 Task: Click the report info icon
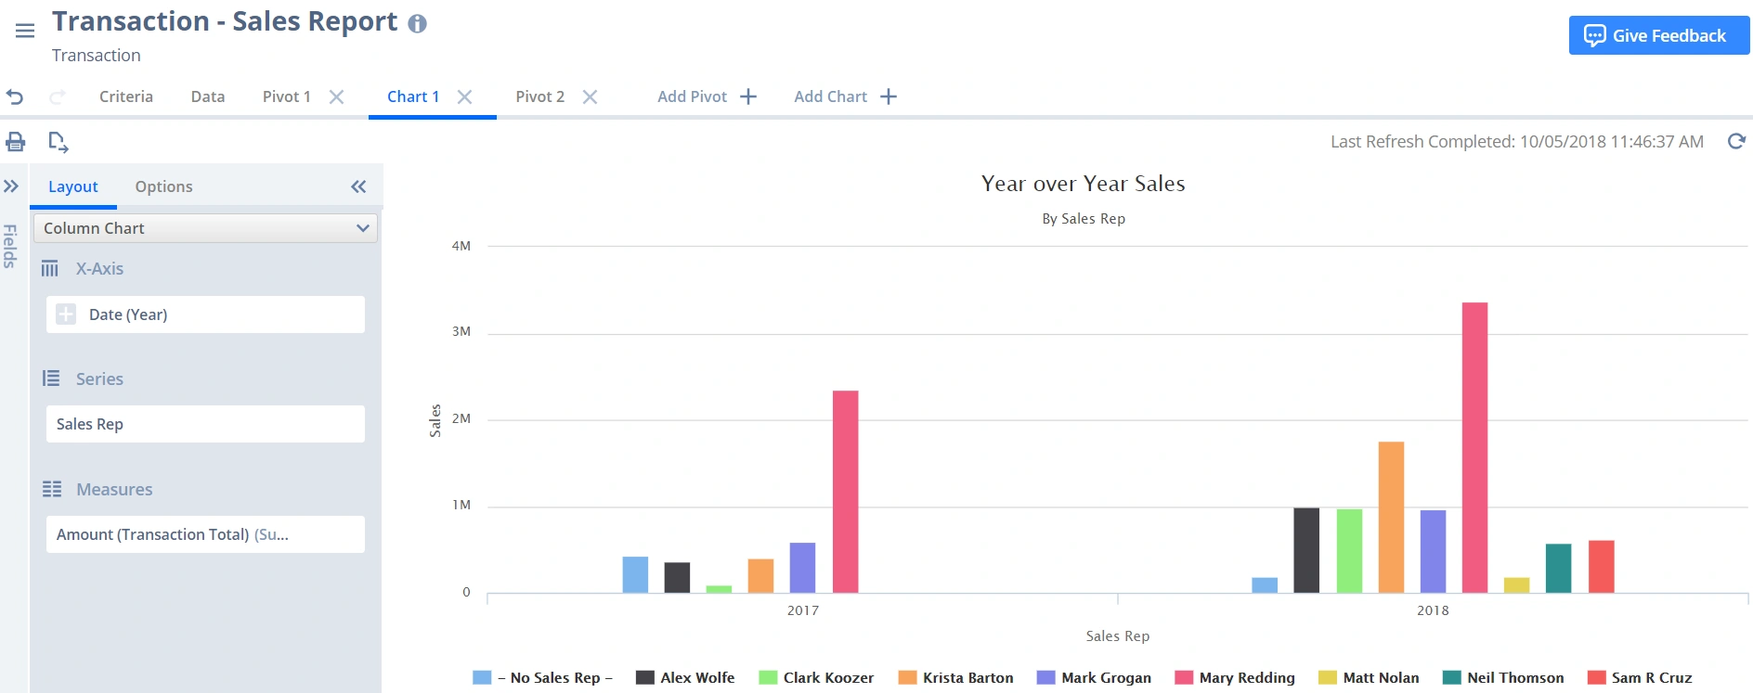[x=418, y=24]
